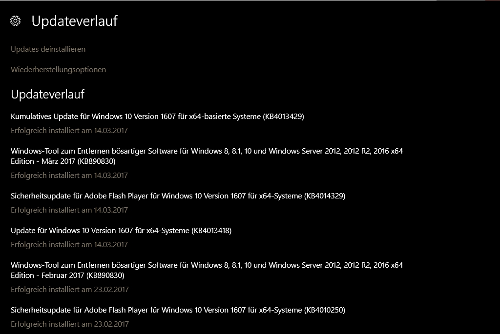Click install status below Flash update KB4010250
The width and height of the screenshot is (500, 334).
[69, 324]
